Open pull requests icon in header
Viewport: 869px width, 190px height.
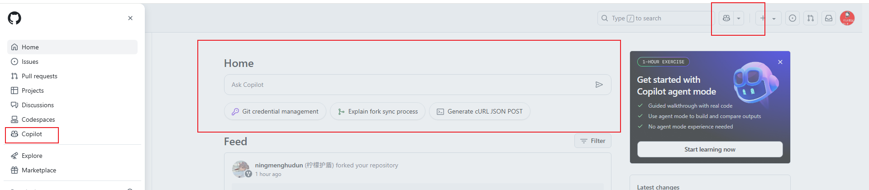point(811,18)
